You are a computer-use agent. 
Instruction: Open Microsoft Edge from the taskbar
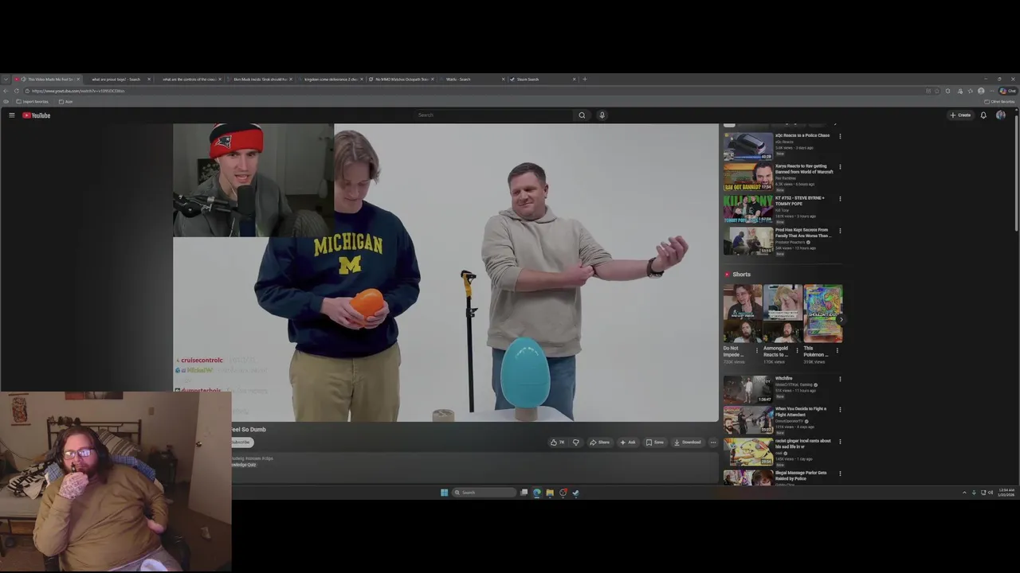(x=536, y=493)
